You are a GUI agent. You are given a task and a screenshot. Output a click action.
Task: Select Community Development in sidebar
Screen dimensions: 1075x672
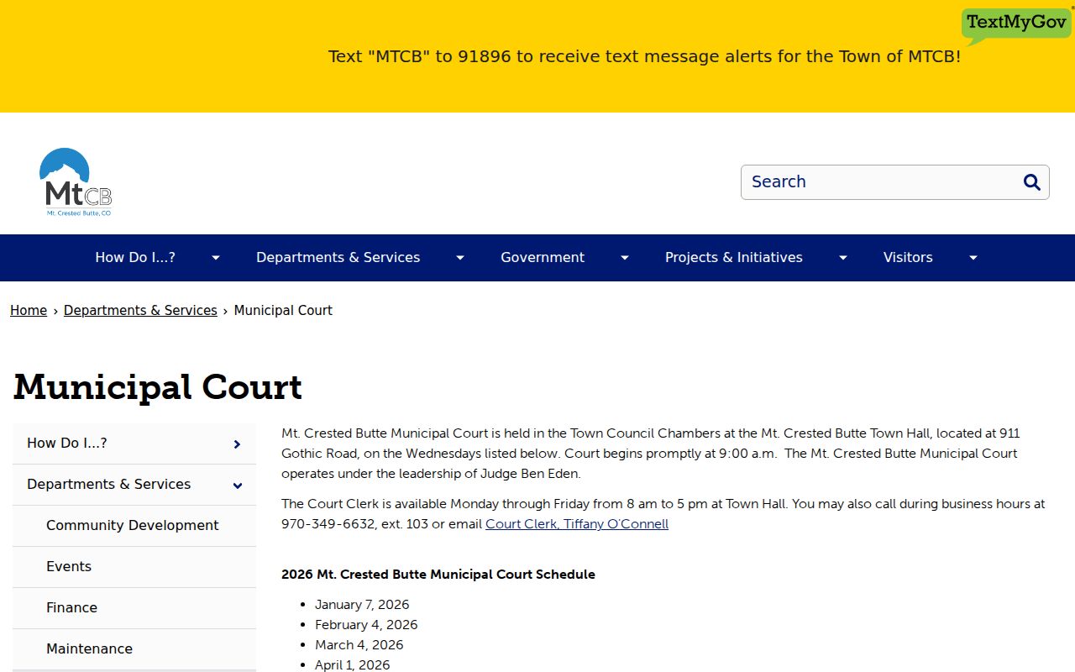click(x=134, y=526)
